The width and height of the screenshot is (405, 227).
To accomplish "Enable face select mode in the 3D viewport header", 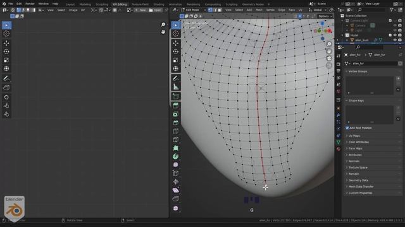I will tap(220, 10).
